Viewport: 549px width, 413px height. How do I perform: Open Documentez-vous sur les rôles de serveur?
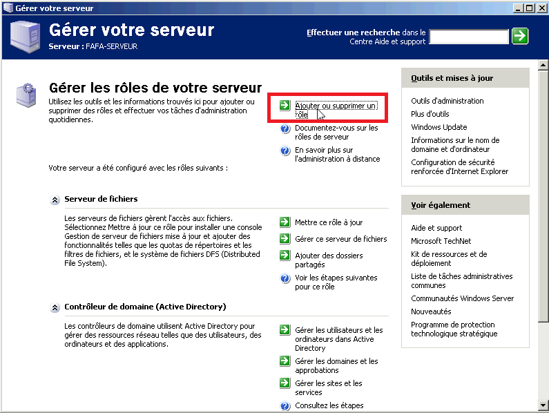[336, 132]
